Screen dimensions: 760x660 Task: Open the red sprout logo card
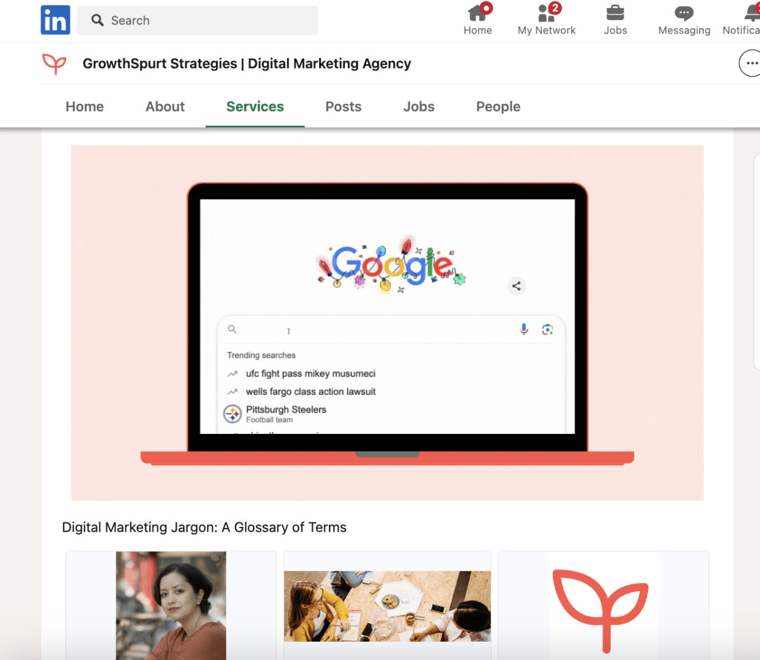[603, 606]
